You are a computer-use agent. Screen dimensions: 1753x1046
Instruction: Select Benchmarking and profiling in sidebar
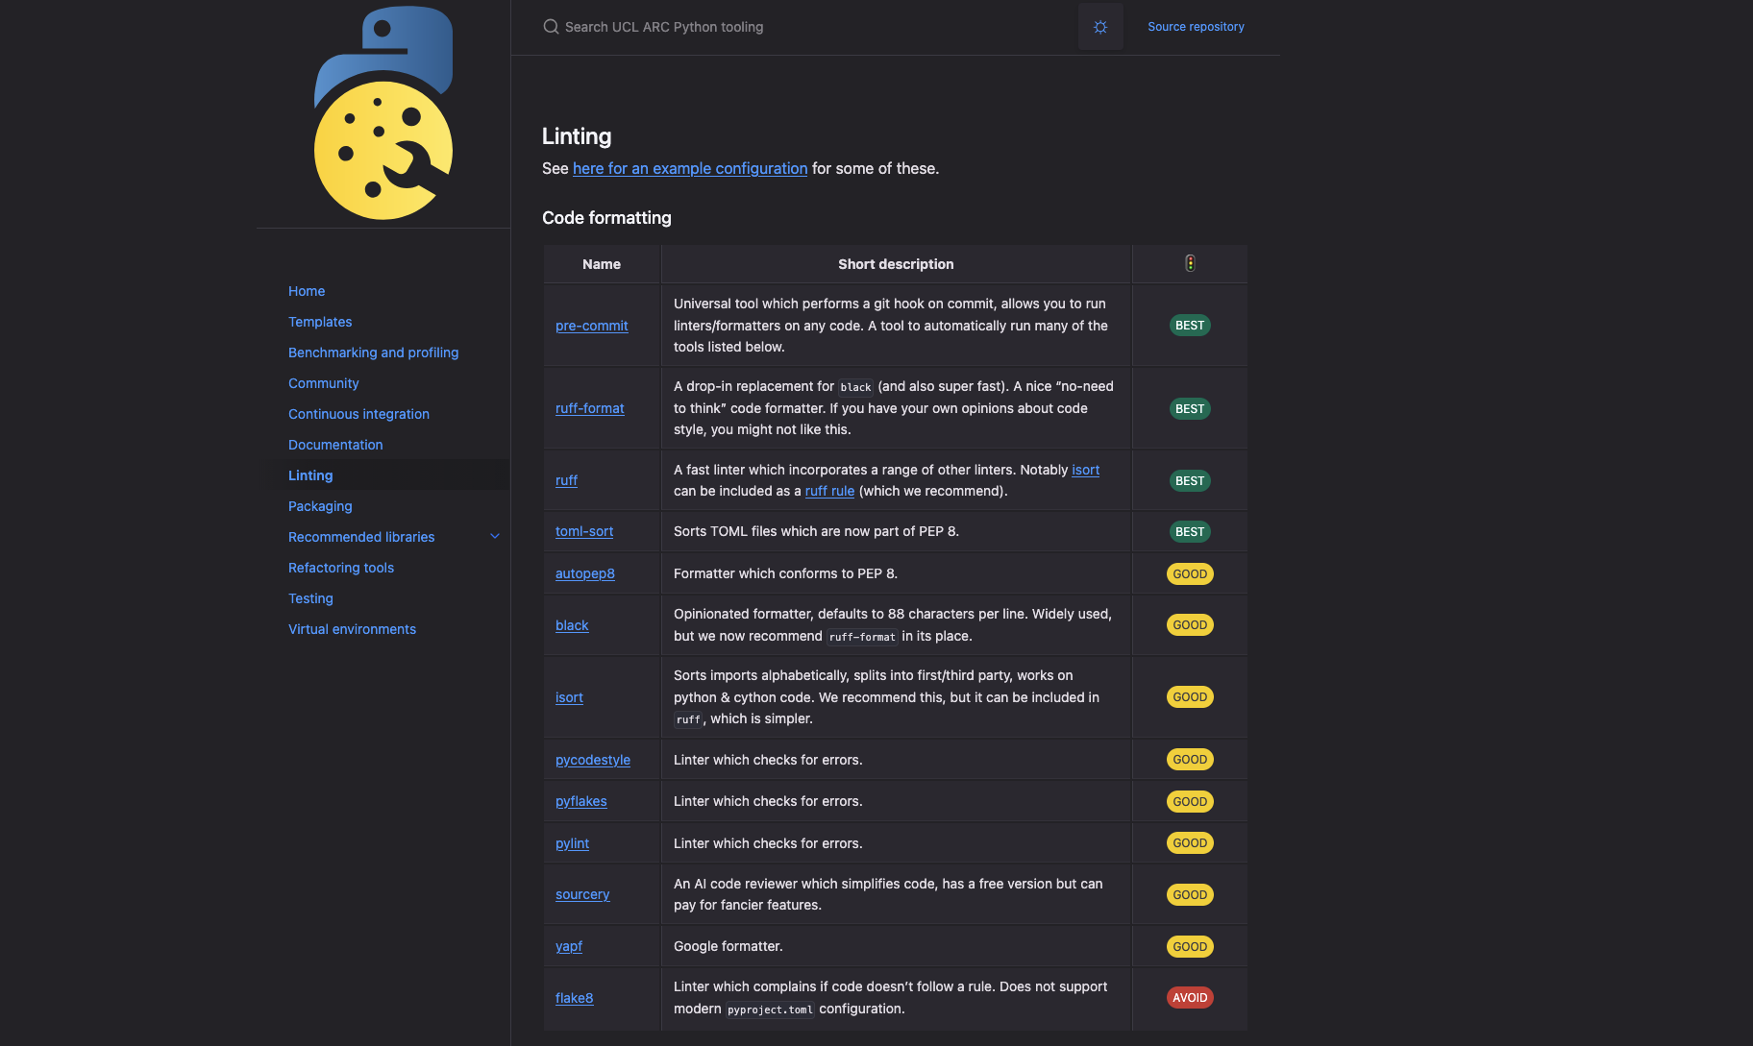tap(373, 353)
